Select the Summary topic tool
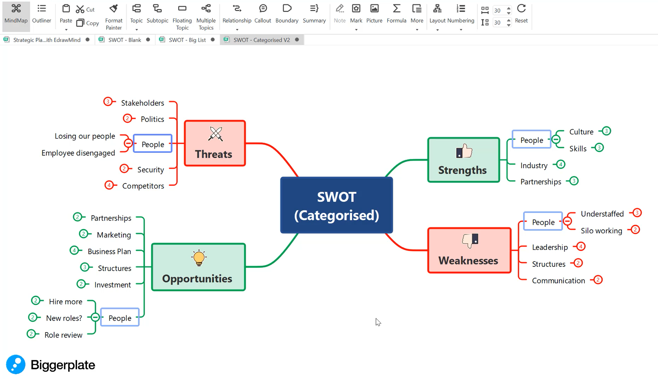The height and width of the screenshot is (379, 658). pyautogui.click(x=314, y=14)
